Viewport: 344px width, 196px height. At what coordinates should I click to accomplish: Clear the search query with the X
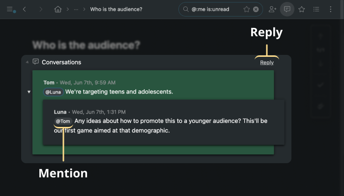(256, 9)
